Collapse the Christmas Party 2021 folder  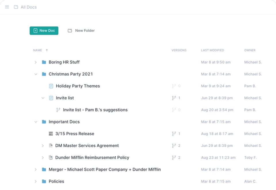(x=36, y=74)
